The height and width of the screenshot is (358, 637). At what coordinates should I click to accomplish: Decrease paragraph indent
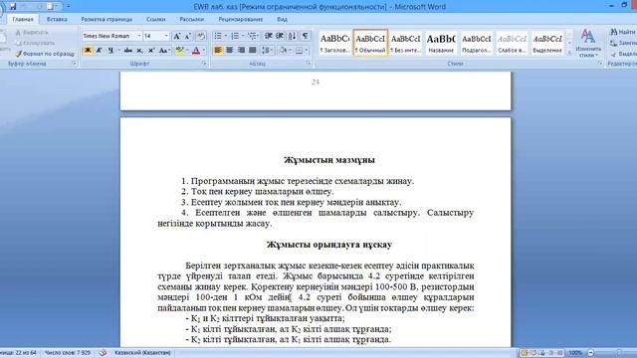(x=268, y=36)
